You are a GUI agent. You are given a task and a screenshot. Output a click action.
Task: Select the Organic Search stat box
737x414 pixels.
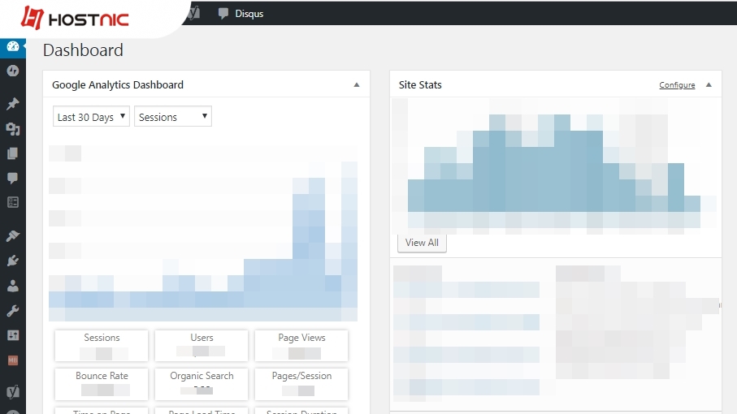(202, 383)
